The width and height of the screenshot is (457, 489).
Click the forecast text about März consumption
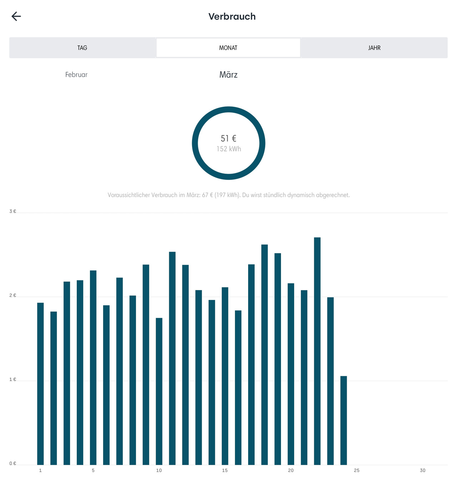[228, 195]
